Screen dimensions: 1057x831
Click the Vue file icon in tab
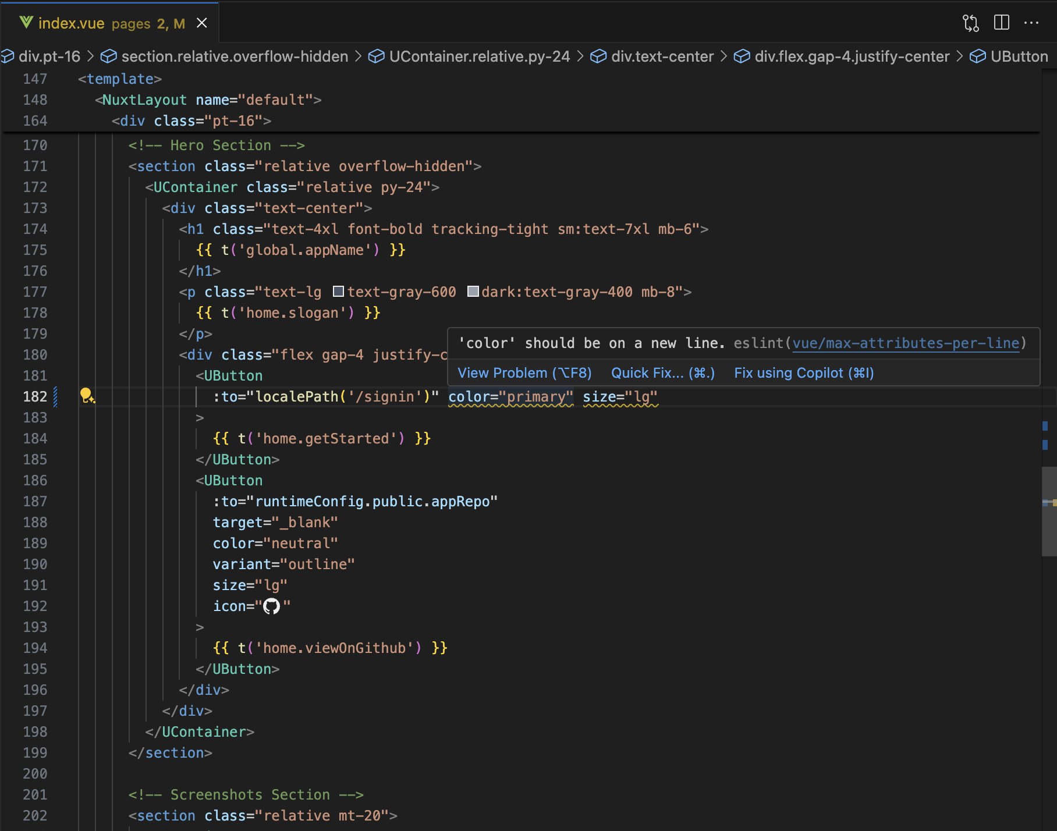click(26, 23)
